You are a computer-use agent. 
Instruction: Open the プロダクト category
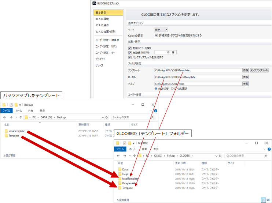point(100,59)
